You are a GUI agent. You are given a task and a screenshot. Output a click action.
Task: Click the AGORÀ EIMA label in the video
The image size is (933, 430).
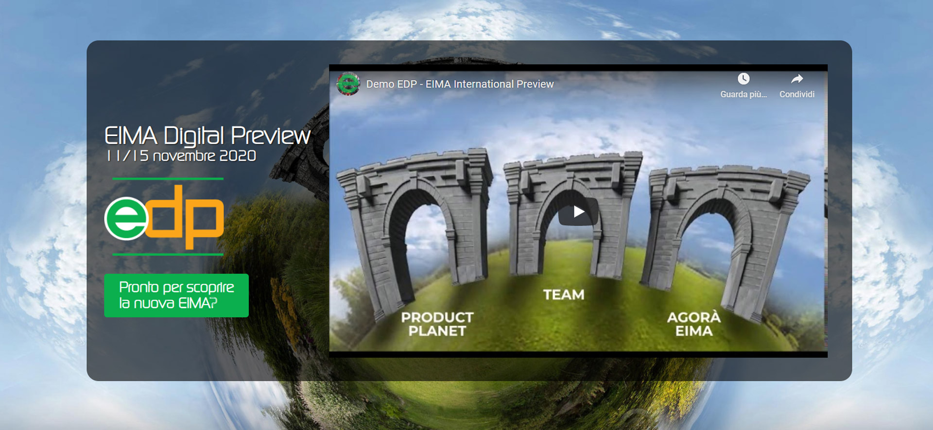(x=694, y=324)
